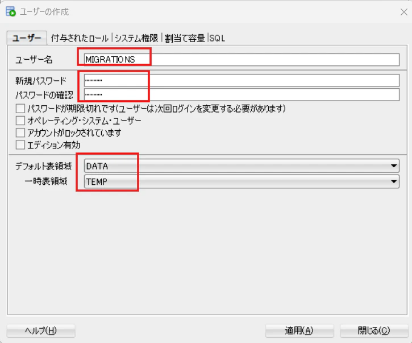Image resolution: width=412 pixels, height=343 pixels.
Task: Open the 割当て容量 tab
Action: [185, 38]
